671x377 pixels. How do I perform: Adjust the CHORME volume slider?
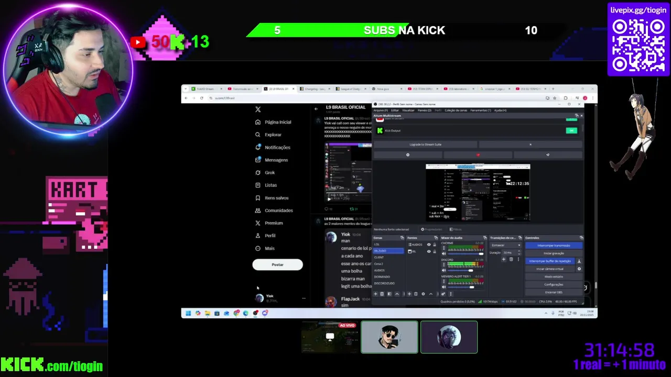(x=466, y=254)
